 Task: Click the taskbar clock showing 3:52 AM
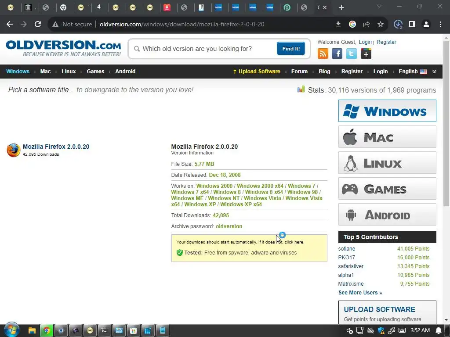[x=420, y=330]
